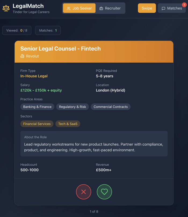
Task: Click the Commercial Contracts practice tag
Action: click(x=111, y=107)
